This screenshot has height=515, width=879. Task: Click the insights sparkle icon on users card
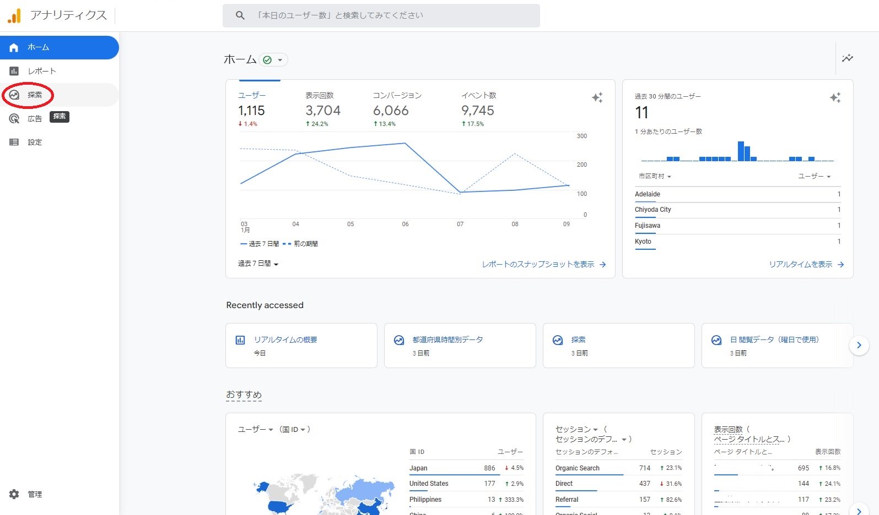pos(597,97)
